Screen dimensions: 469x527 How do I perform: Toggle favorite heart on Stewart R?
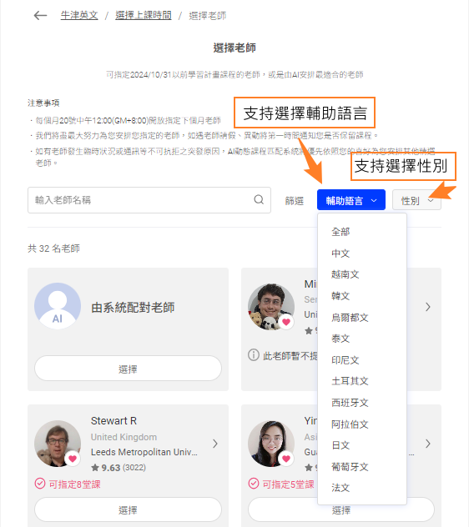coord(73,459)
